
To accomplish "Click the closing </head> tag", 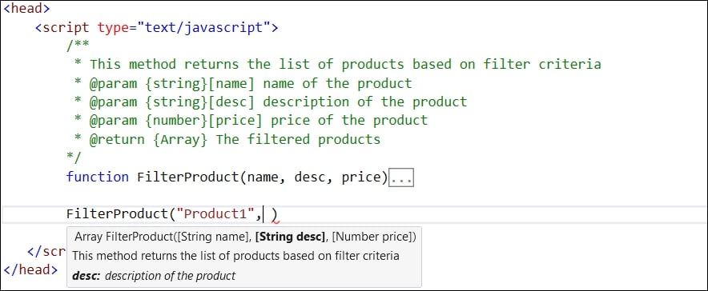I will 30,270.
